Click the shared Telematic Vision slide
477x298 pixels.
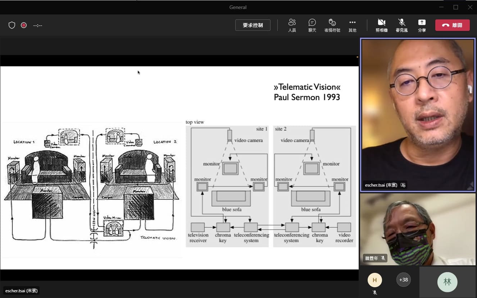pos(179,168)
